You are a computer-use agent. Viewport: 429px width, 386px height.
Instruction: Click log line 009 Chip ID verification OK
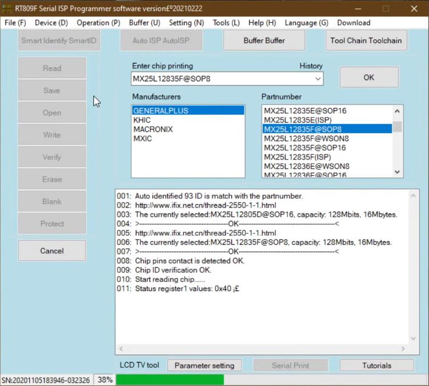point(173,270)
